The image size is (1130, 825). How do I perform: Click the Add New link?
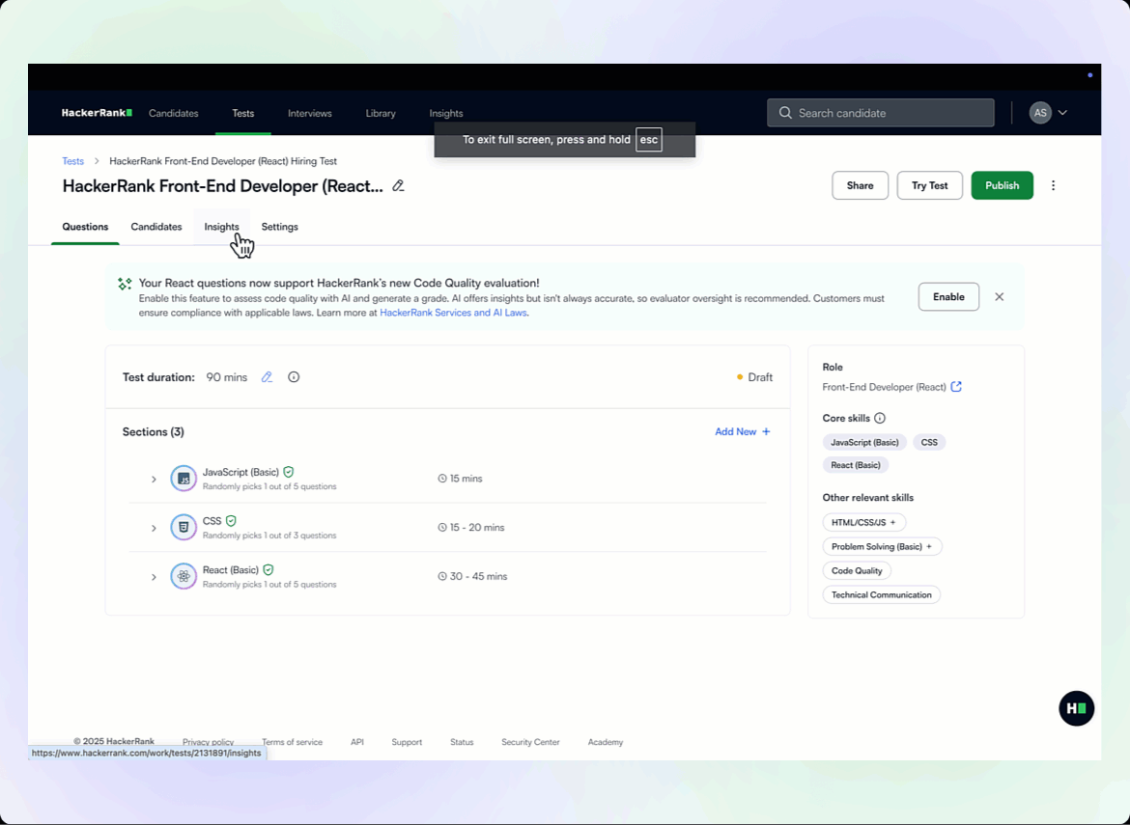click(x=743, y=432)
